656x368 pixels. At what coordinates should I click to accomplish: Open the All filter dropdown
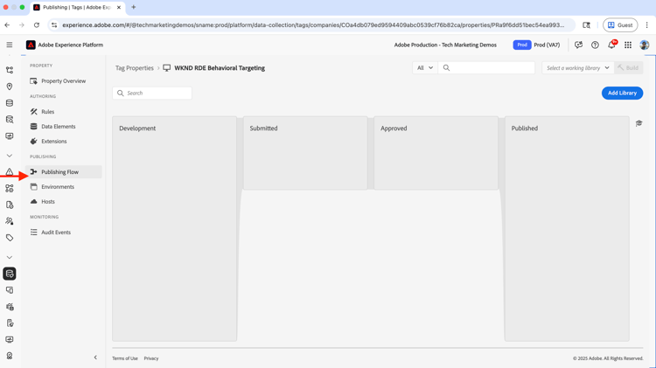pos(424,68)
